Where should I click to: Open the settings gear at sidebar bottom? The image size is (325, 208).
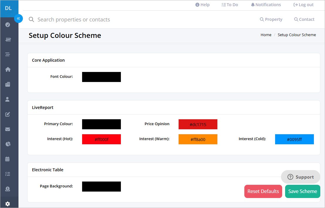(x=8, y=203)
